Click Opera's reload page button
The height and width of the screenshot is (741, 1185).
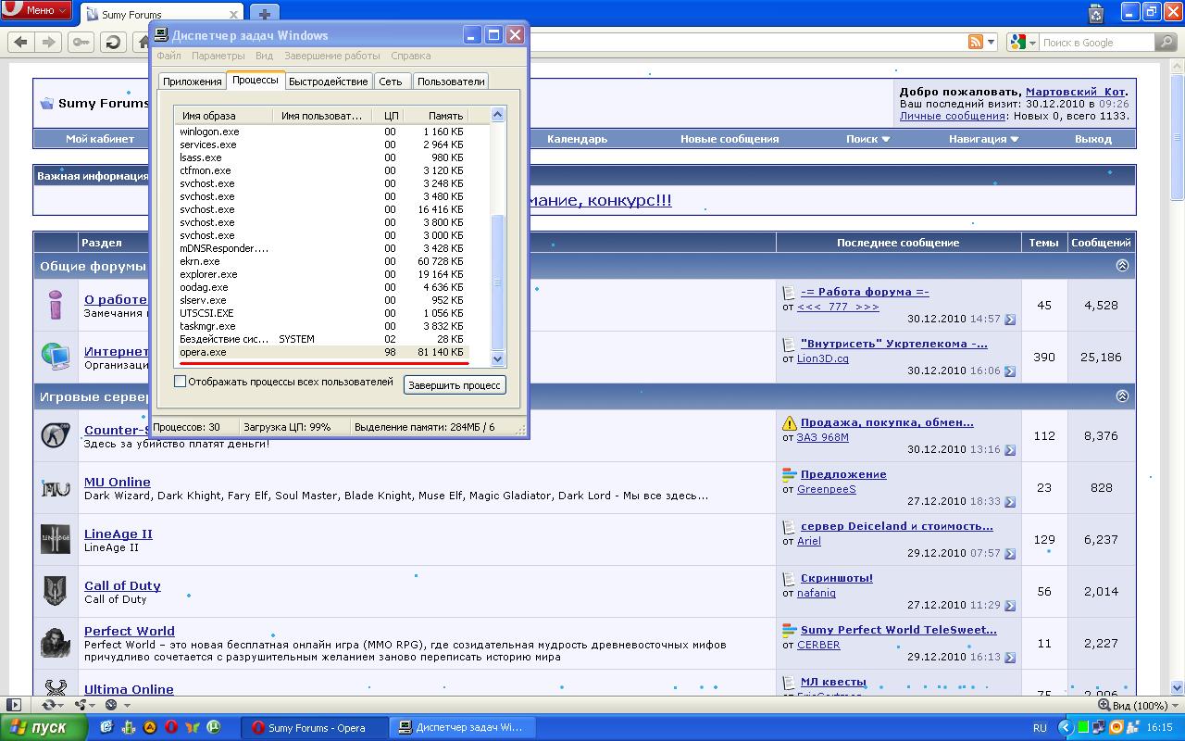[x=113, y=43]
